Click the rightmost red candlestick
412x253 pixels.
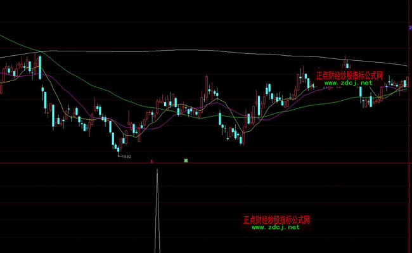click(x=408, y=82)
